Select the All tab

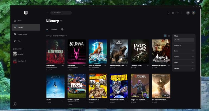click(x=47, y=30)
